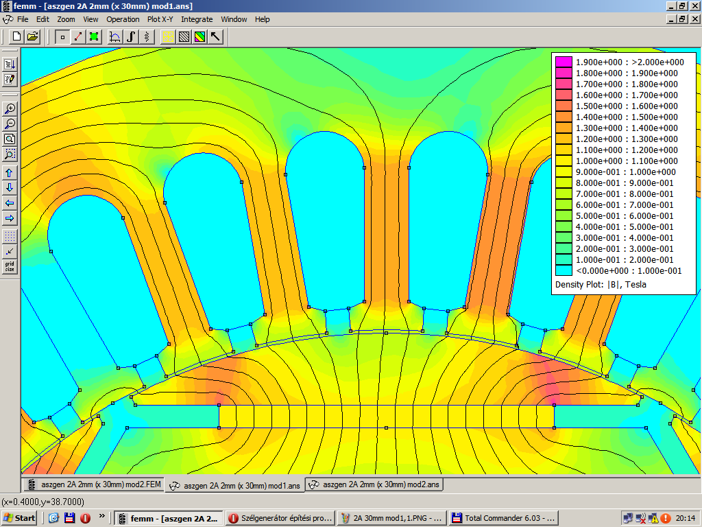Click the red alert icon in system tray
The width and height of the screenshot is (702, 527).
tap(665, 519)
